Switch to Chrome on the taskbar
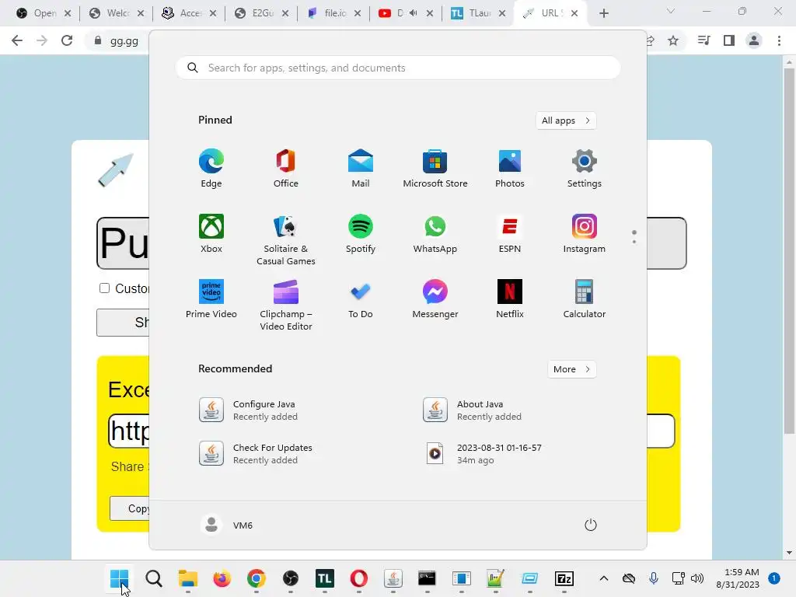This screenshot has width=796, height=597. 257,578
